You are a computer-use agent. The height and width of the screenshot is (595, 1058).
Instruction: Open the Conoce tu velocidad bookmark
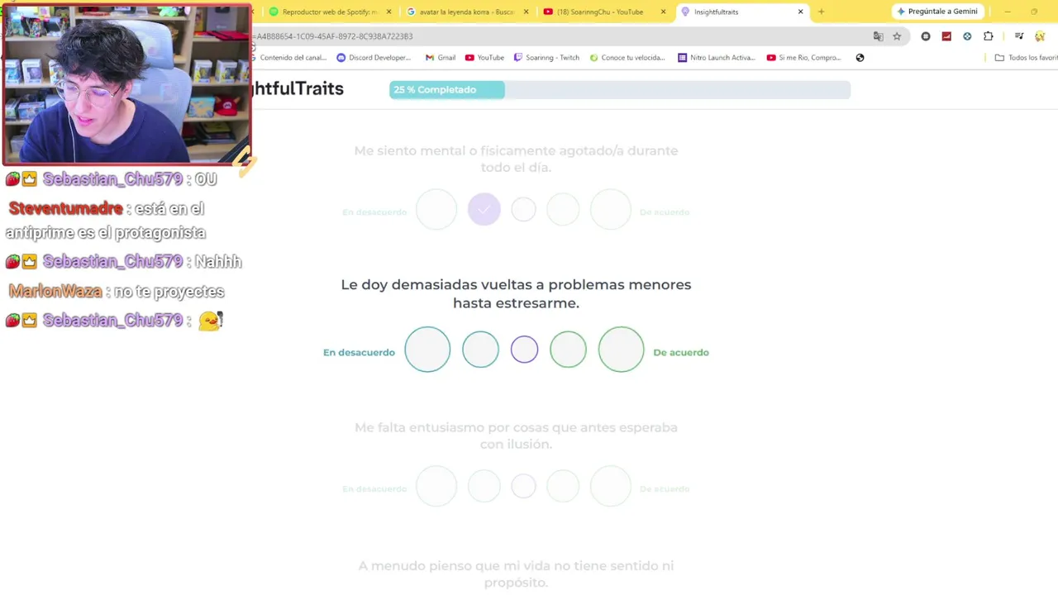click(627, 58)
